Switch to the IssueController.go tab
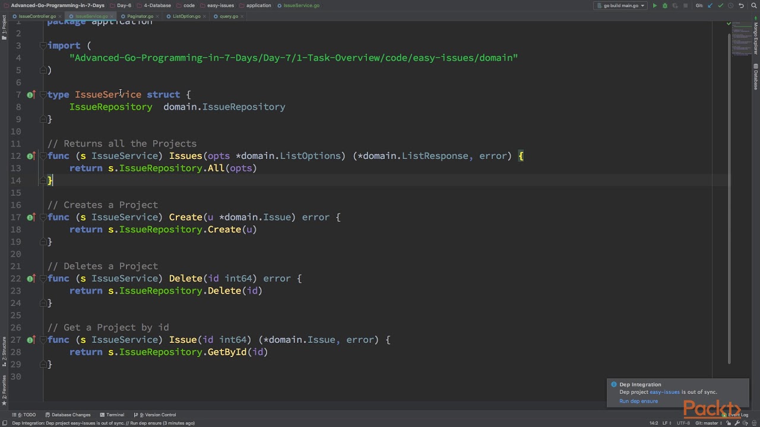Screen dimensions: 760x427 [37, 16]
